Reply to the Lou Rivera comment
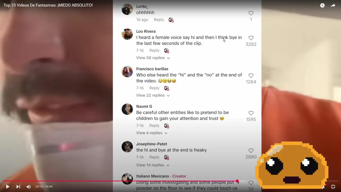 (x=154, y=50)
